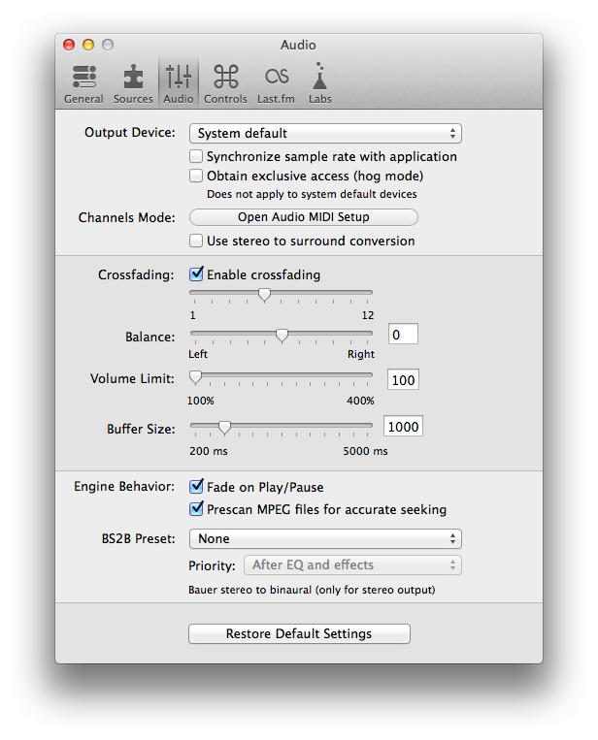Image resolution: width=598 pixels, height=740 pixels.
Task: Disable the Enable crossfading checkbox
Action: pyautogui.click(x=196, y=274)
